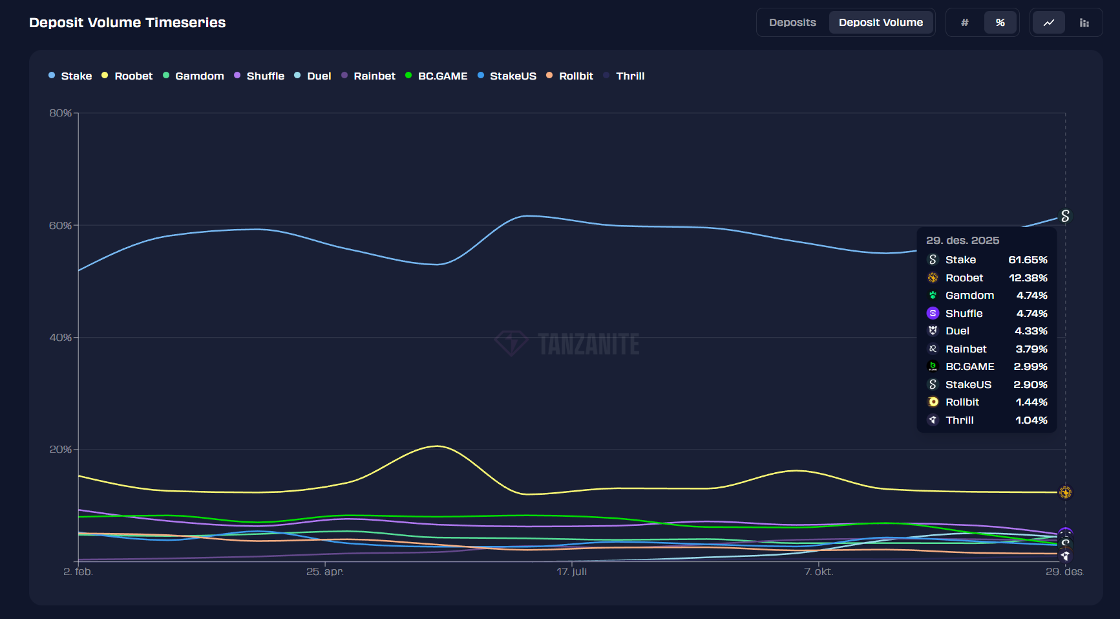Click the 29. des axis label

(1064, 572)
